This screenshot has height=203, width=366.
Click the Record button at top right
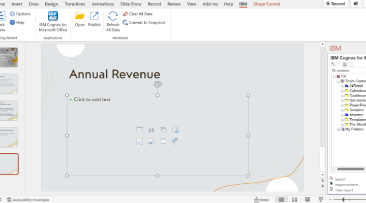click(x=335, y=4)
